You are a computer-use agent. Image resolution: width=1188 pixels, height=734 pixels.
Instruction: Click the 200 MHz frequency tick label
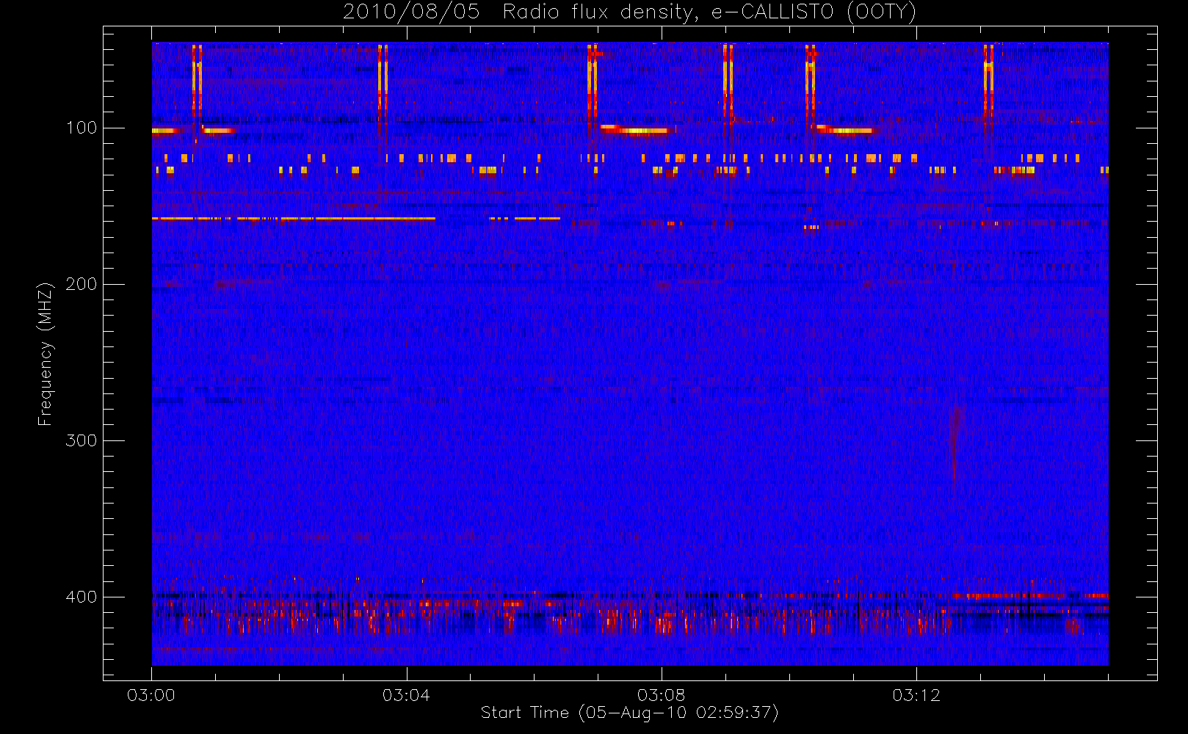point(82,284)
